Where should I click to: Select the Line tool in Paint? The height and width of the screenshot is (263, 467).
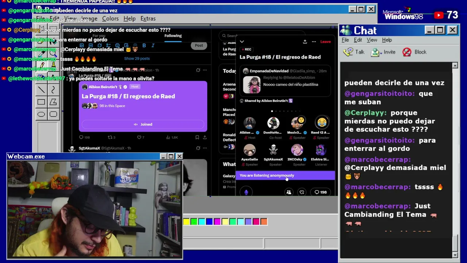click(41, 90)
